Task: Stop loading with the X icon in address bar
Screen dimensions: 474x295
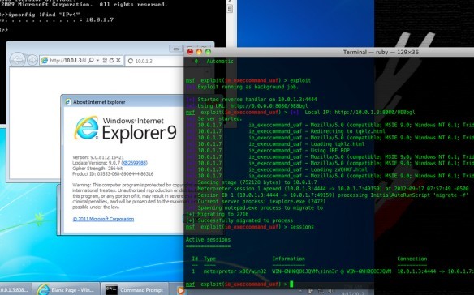Action: click(x=118, y=61)
